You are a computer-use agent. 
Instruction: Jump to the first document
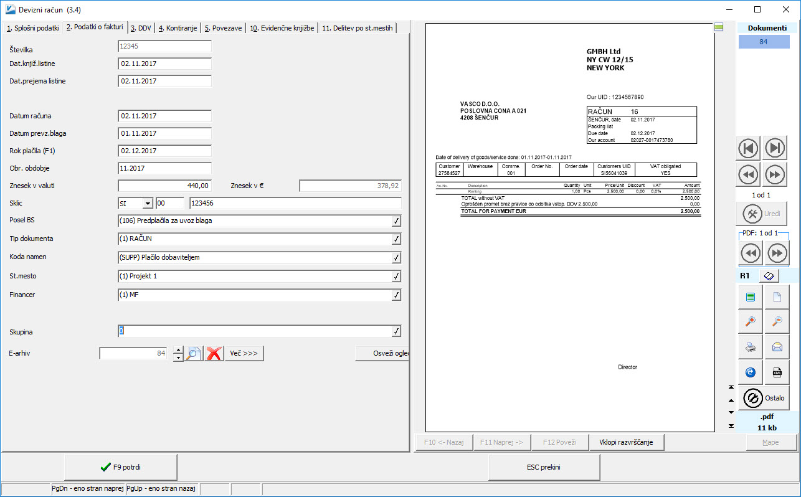(x=749, y=148)
